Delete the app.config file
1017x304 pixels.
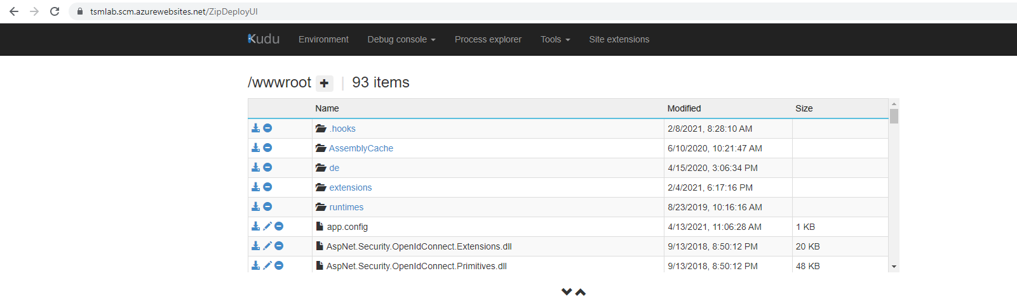[279, 226]
